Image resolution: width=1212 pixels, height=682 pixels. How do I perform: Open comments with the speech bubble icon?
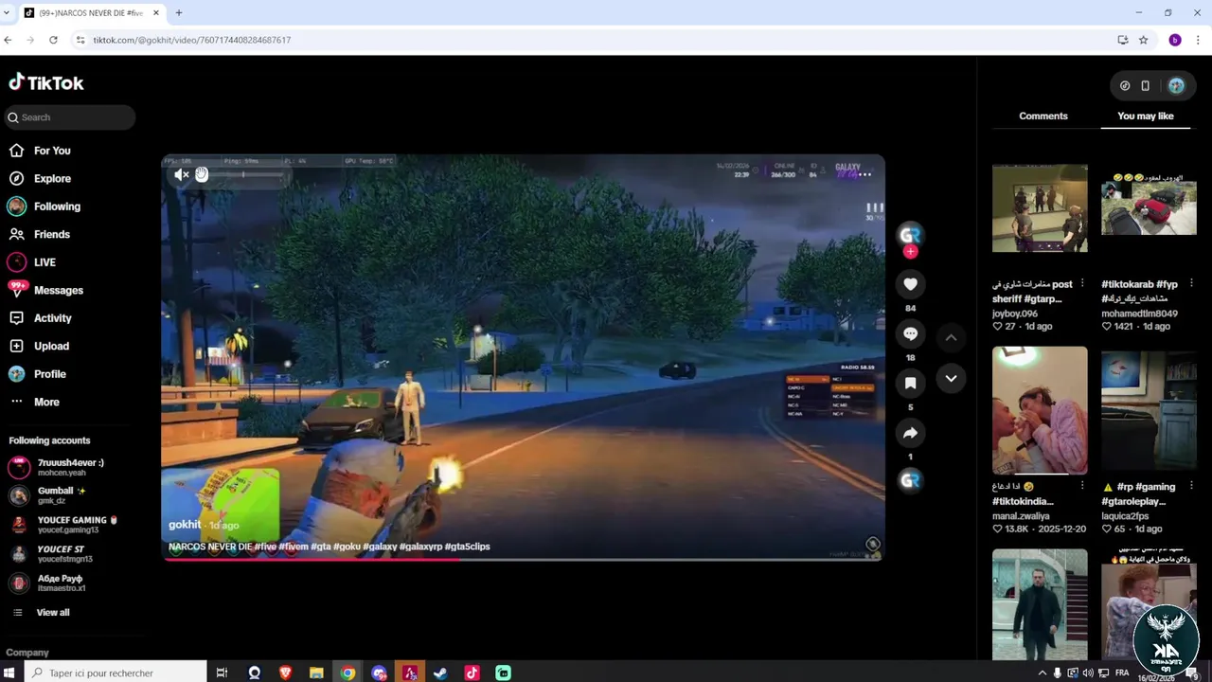(910, 333)
